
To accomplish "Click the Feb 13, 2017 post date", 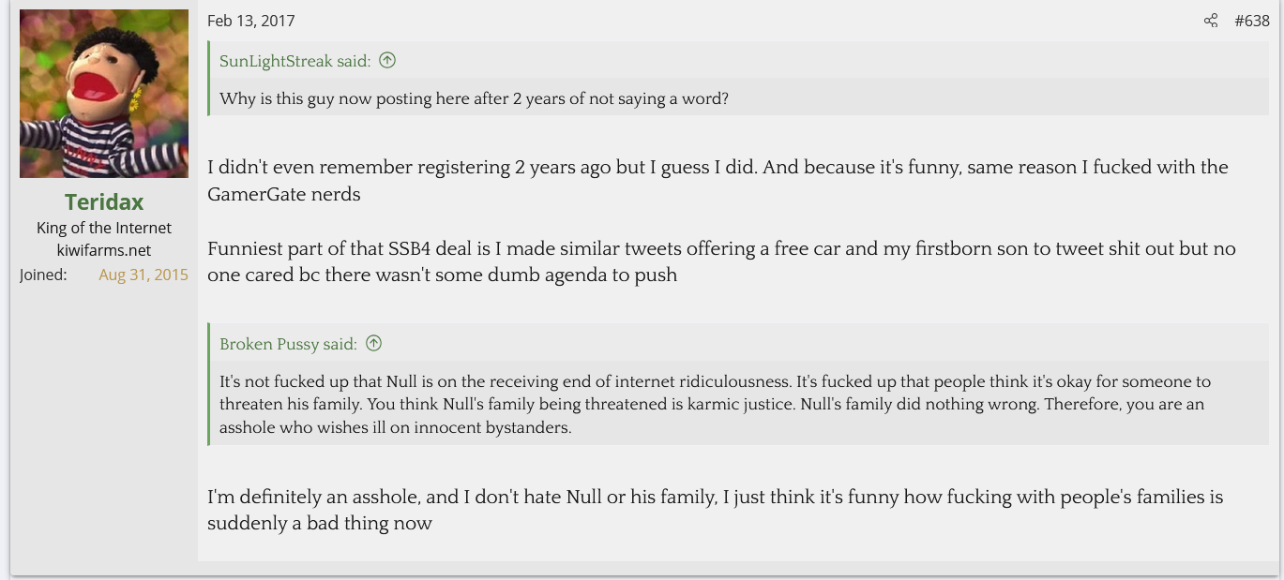I will (x=250, y=21).
